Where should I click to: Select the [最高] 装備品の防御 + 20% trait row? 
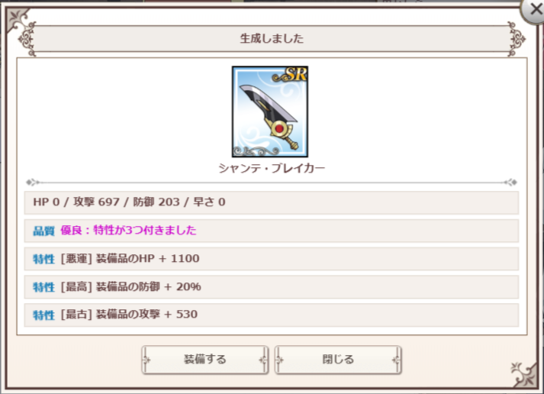coord(272,287)
